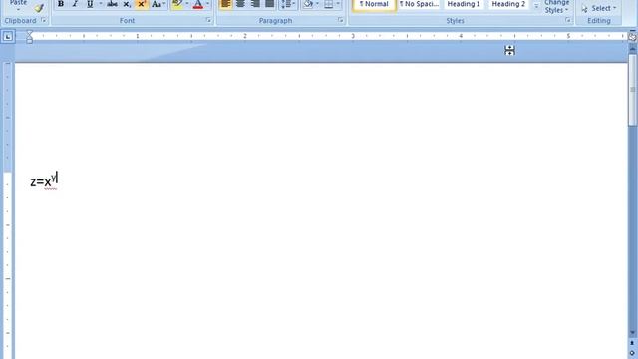Viewport: 638px width, 359px height.
Task: Center the paragraph text
Action: point(240,4)
